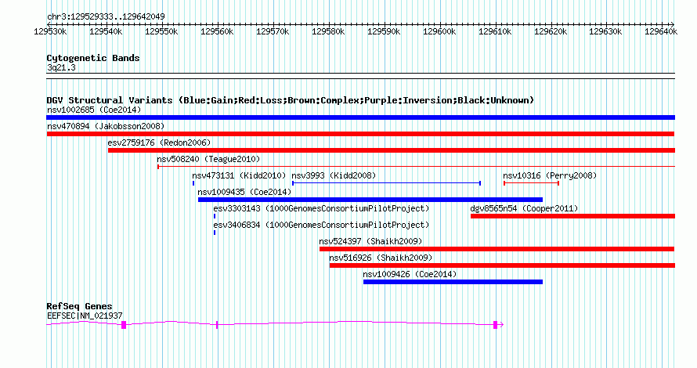Click the 129630k ruler label
The width and height of the screenshot is (697, 368).
click(606, 31)
